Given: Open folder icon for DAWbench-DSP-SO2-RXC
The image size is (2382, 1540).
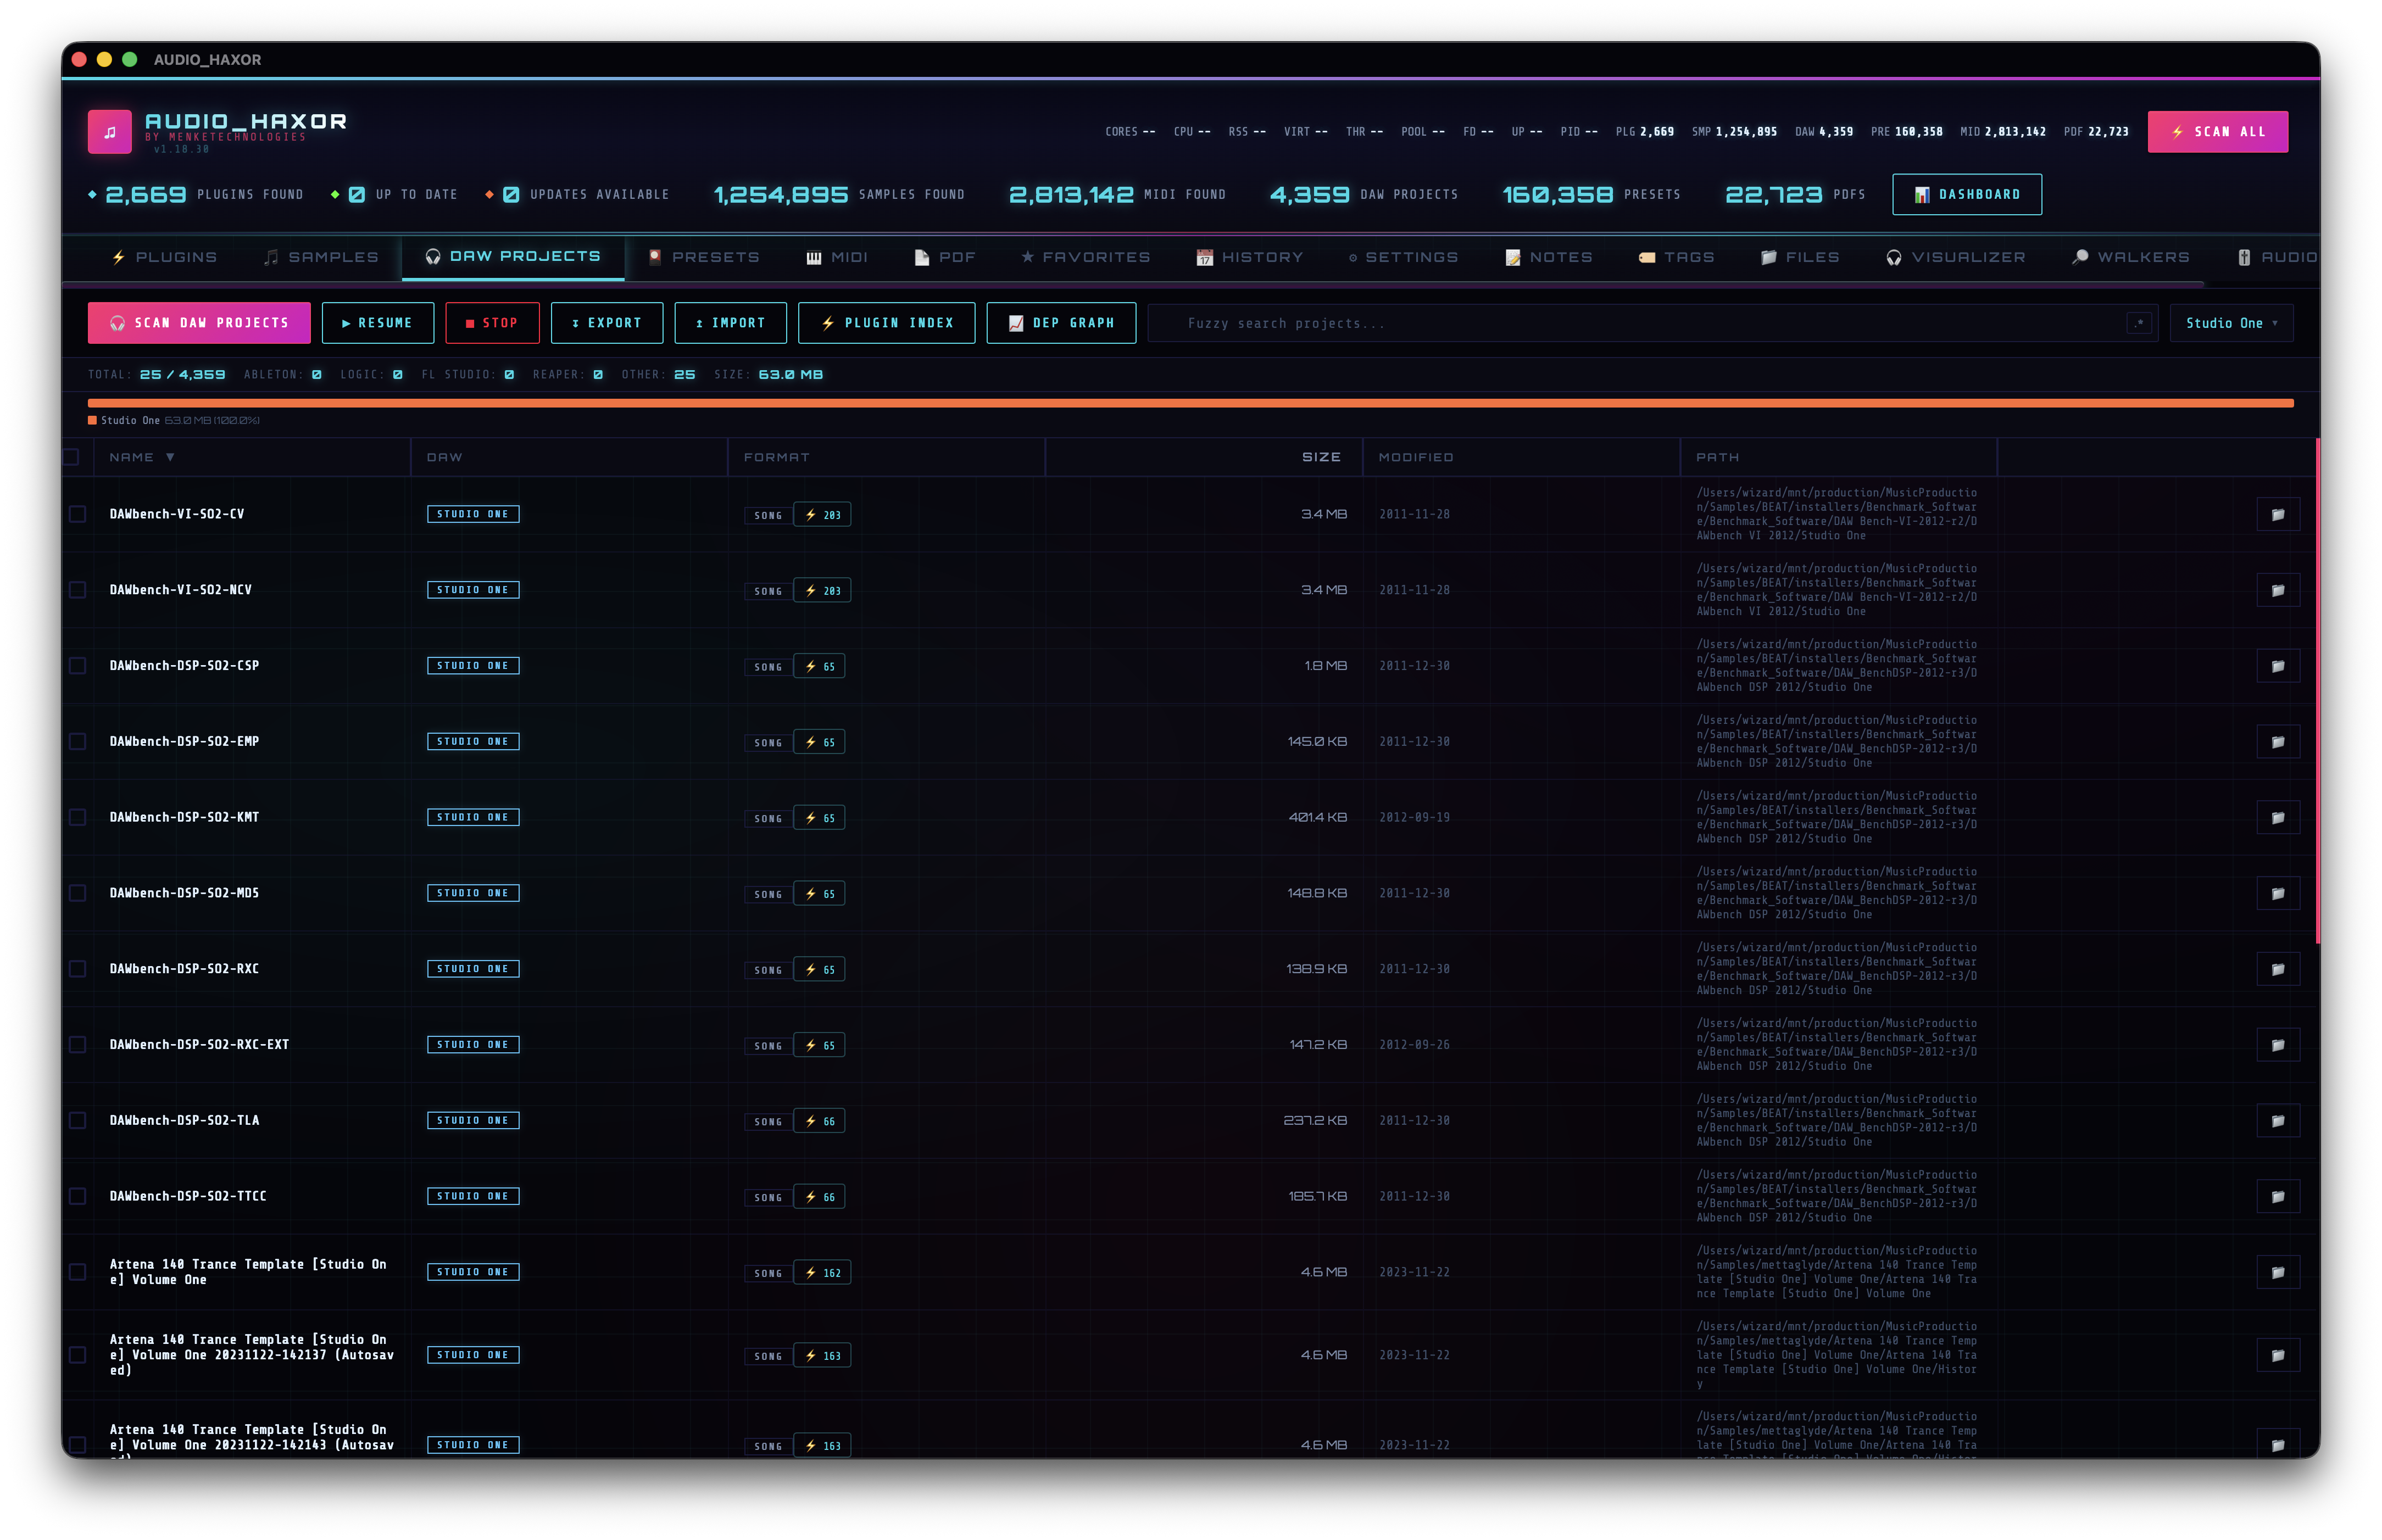Looking at the screenshot, I should (2277, 969).
